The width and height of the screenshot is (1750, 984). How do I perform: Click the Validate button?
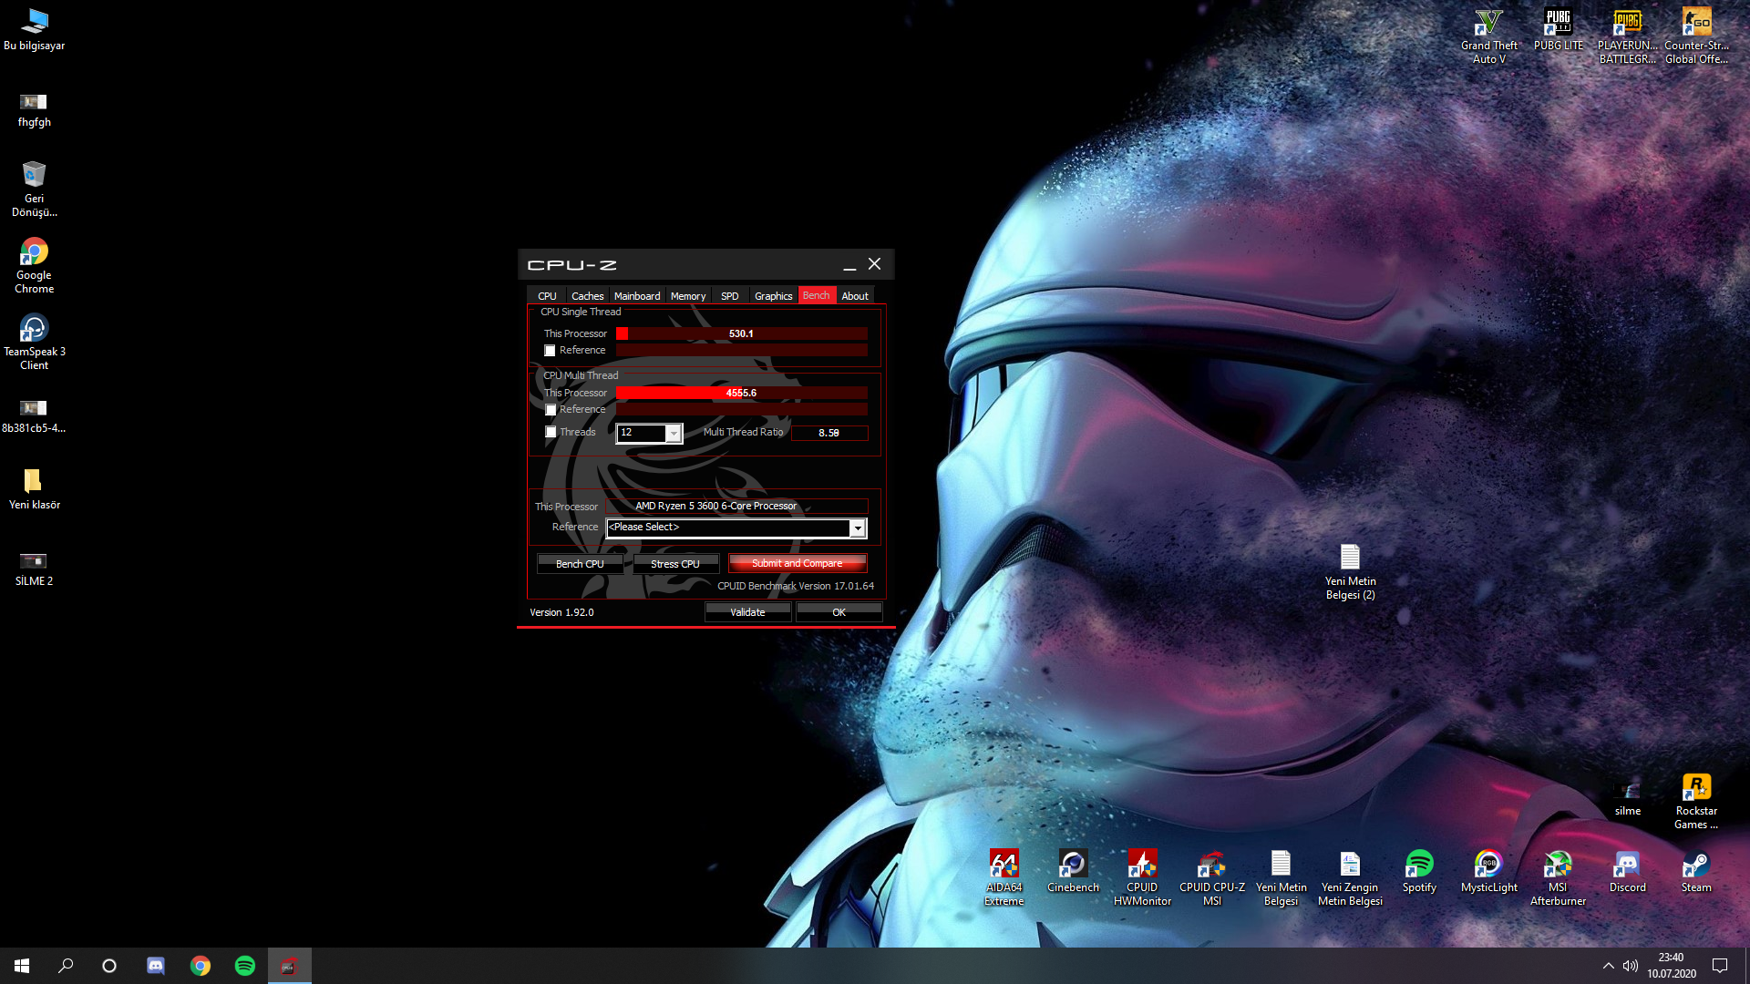tap(747, 612)
